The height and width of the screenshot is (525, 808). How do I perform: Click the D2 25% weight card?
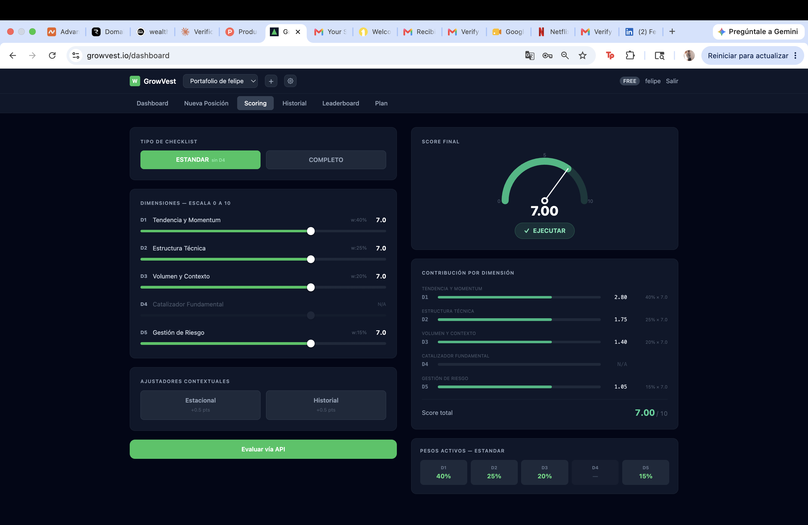tap(494, 472)
